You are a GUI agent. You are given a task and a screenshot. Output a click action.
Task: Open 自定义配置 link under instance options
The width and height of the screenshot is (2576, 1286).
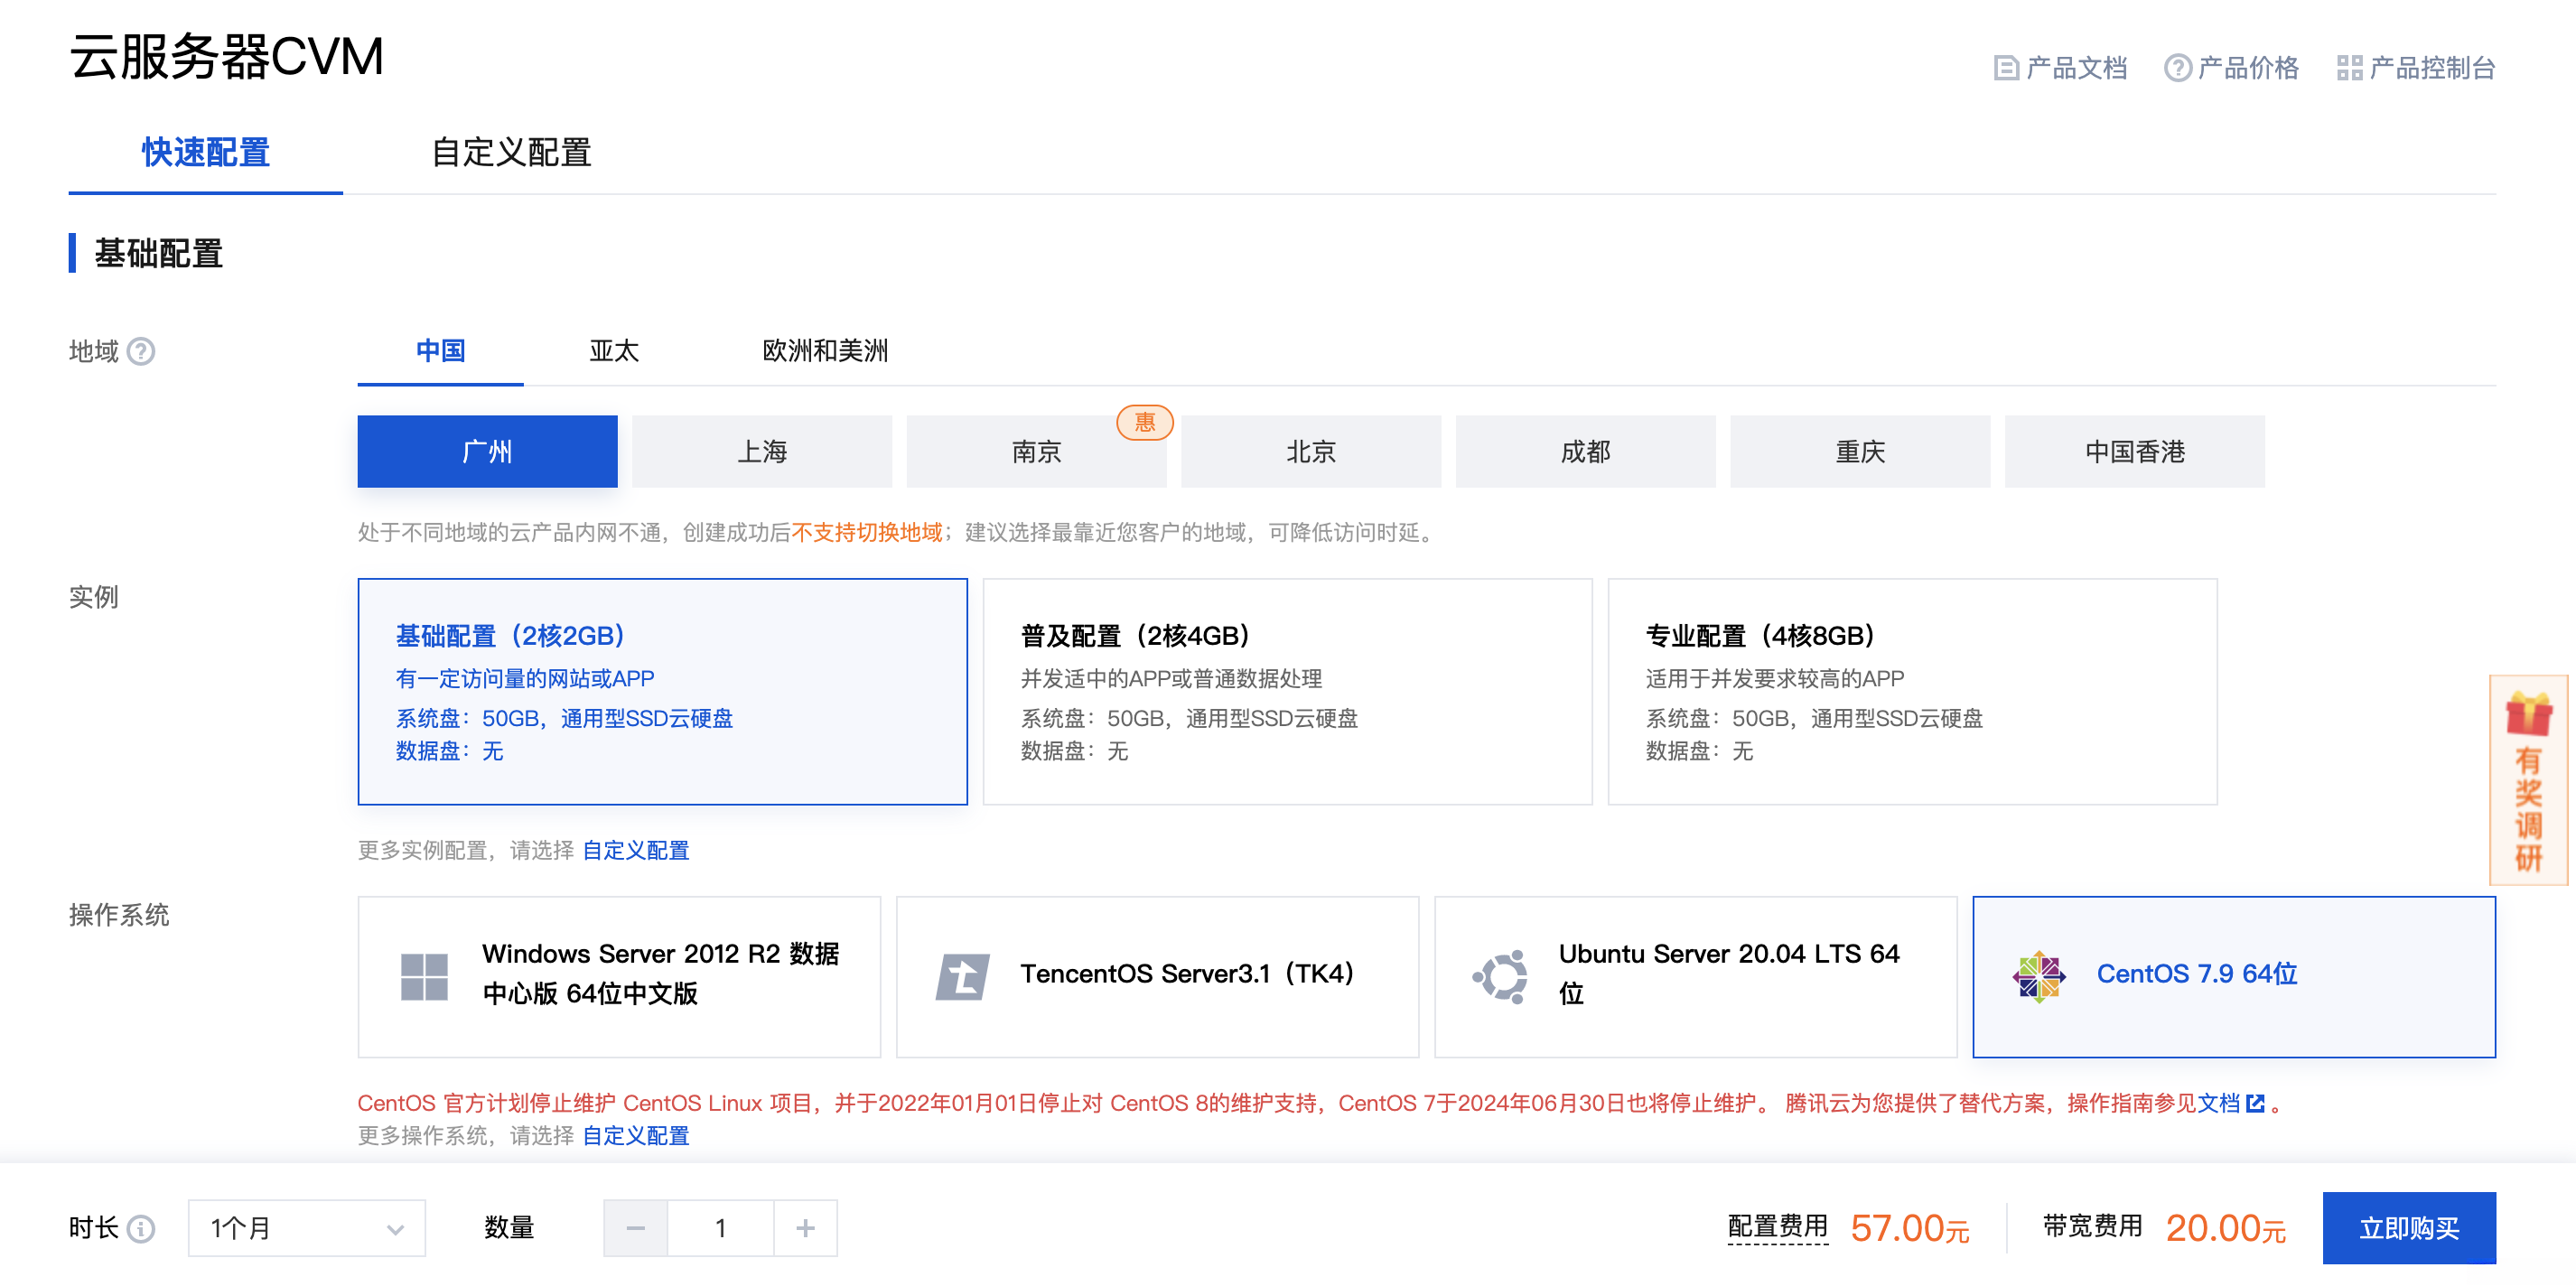[636, 850]
